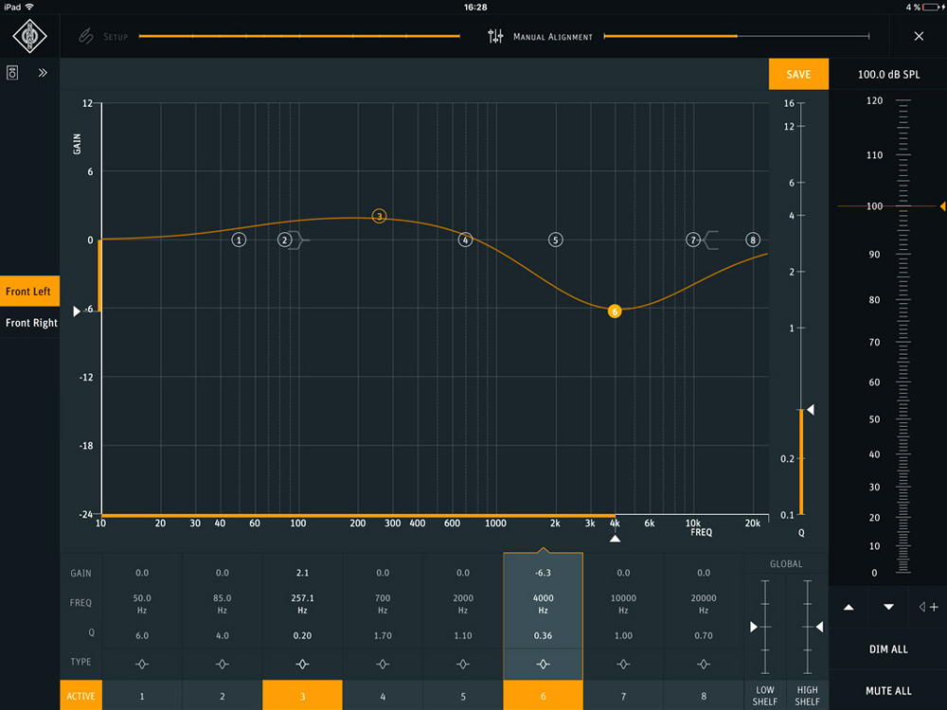947x710 pixels.
Task: Click the filter type icon for band 4
Action: 383,663
